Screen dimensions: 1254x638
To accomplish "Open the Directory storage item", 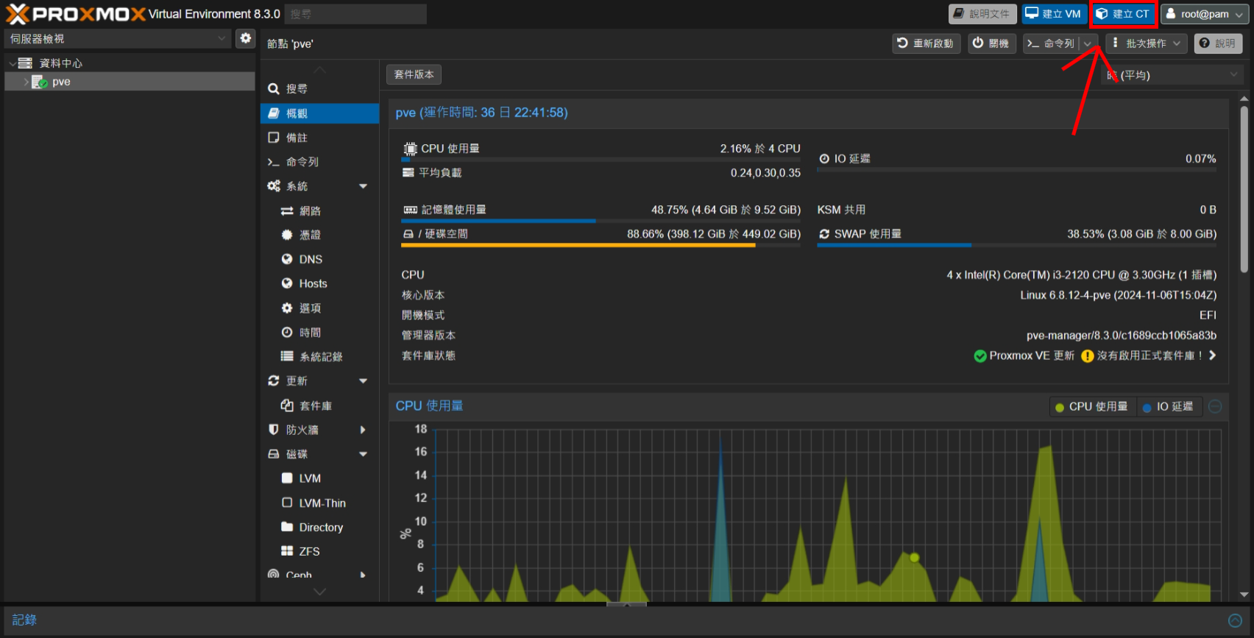I will pos(320,527).
